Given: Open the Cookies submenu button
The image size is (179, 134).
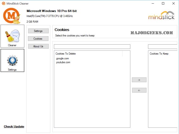Looking at the screenshot, I should tap(38, 38).
